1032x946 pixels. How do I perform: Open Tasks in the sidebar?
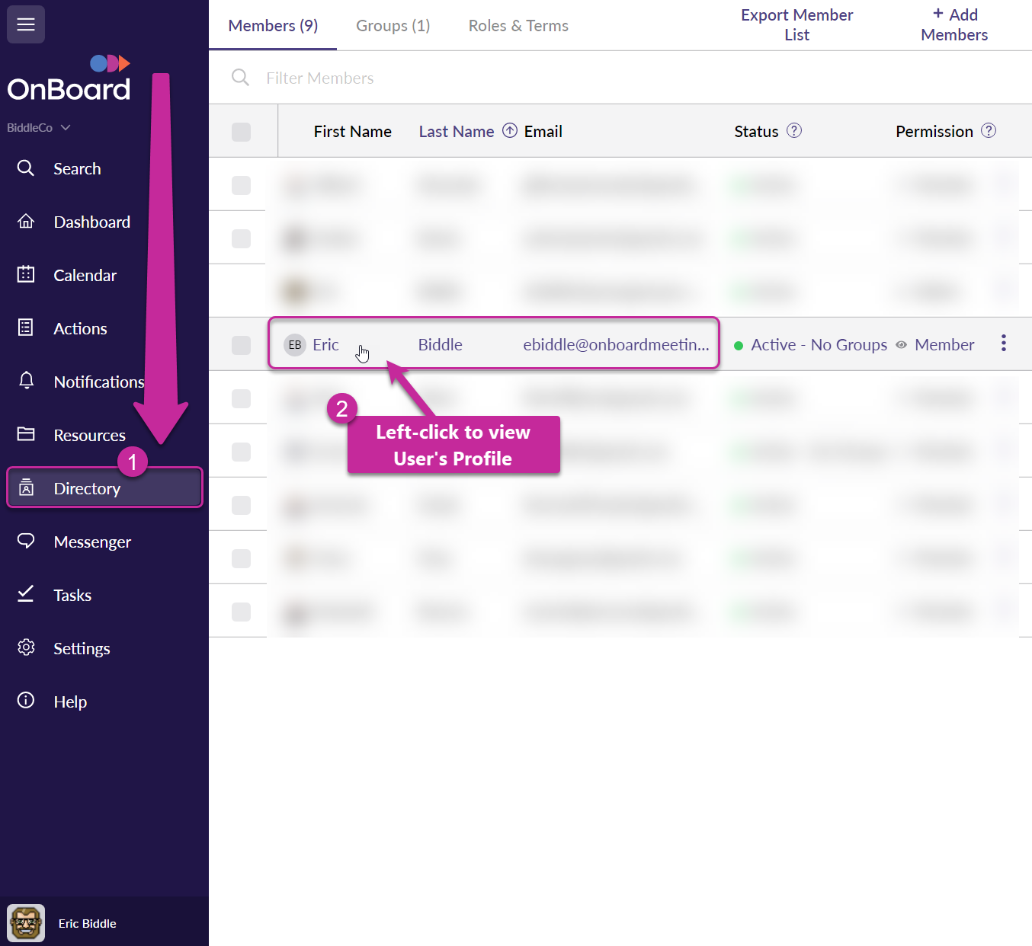coord(72,595)
